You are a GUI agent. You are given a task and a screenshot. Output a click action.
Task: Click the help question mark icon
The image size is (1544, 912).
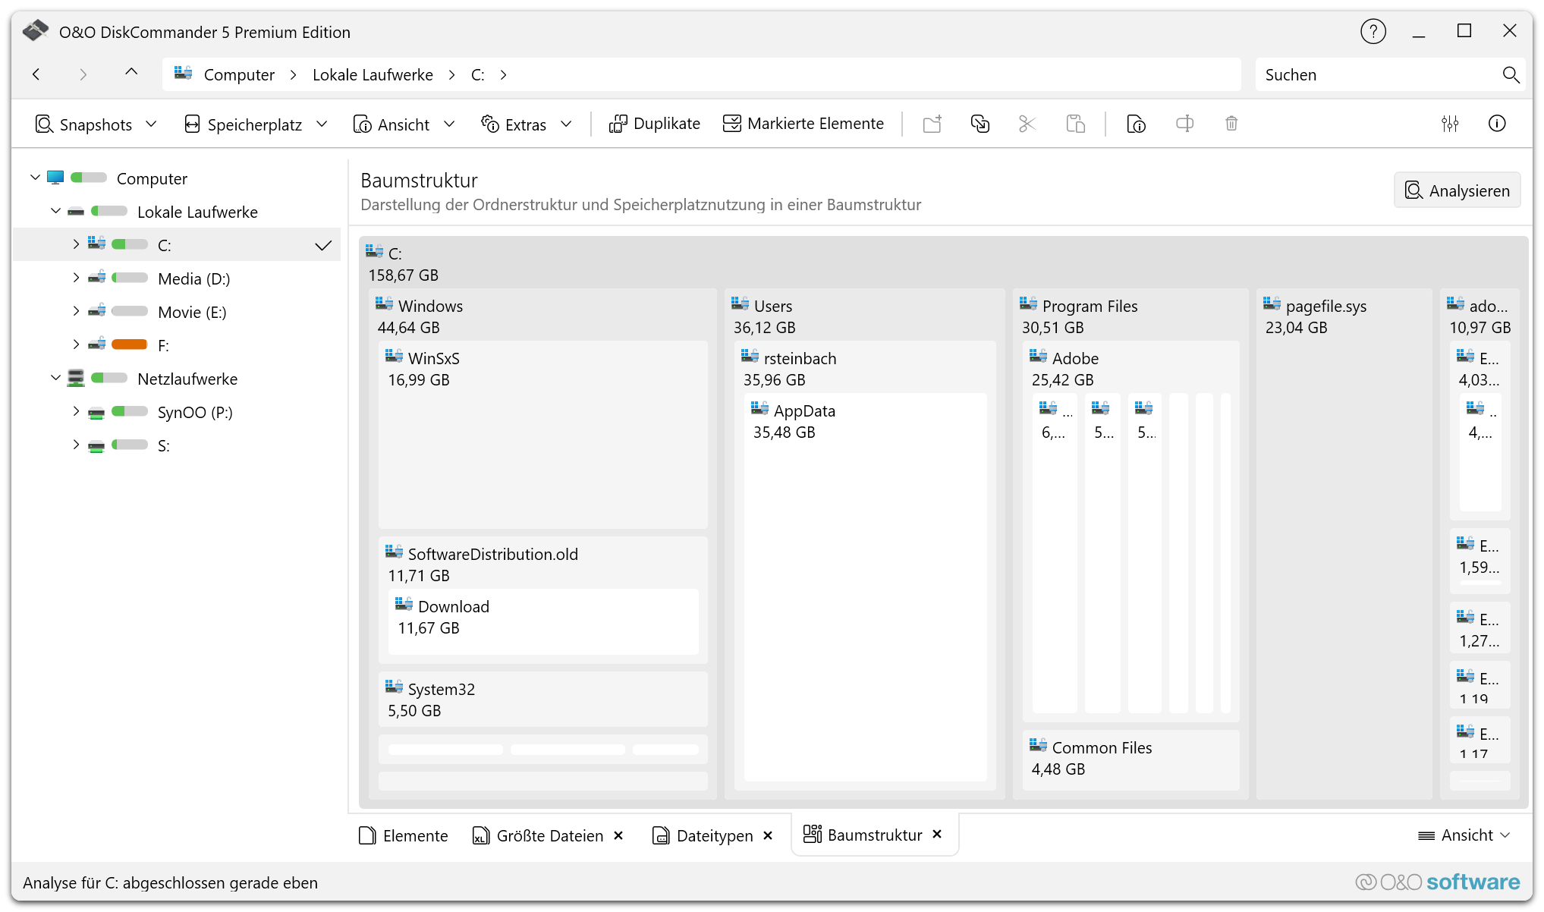click(x=1373, y=32)
